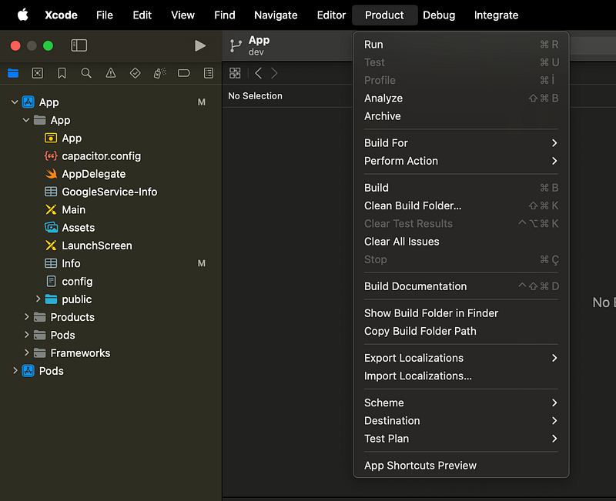
Task: Open the File menu
Action: (105, 15)
